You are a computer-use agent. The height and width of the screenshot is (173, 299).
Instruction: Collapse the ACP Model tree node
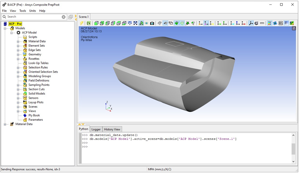pos(12,33)
